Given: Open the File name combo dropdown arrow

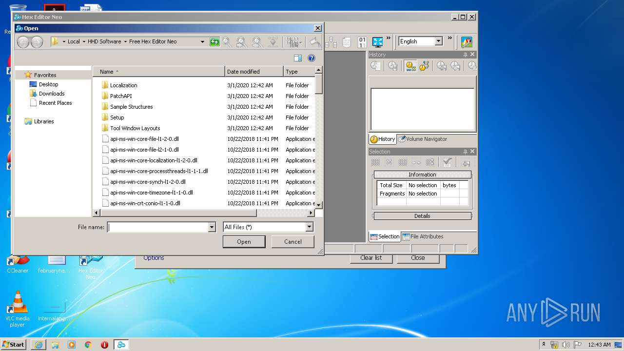Looking at the screenshot, I should pyautogui.click(x=212, y=227).
